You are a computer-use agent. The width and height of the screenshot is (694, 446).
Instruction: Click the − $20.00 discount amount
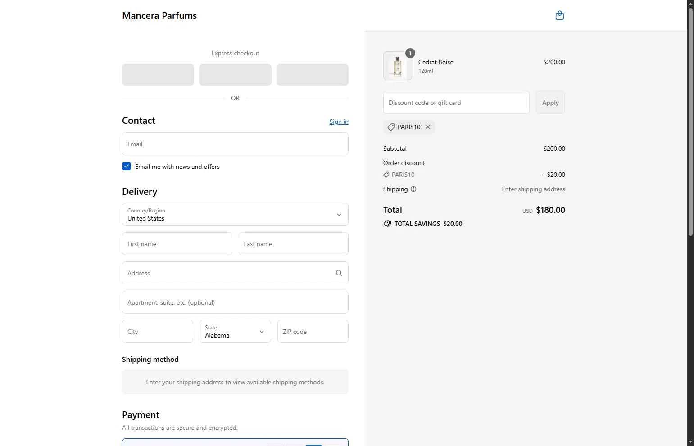point(553,175)
